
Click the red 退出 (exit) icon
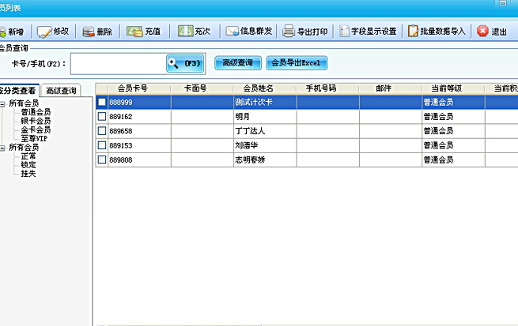[x=482, y=32]
